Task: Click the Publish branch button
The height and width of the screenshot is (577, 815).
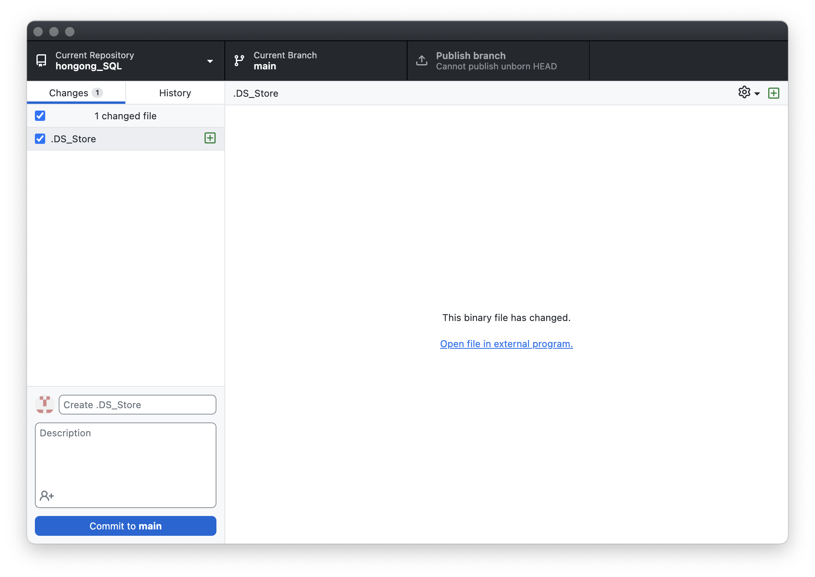Action: (498, 61)
